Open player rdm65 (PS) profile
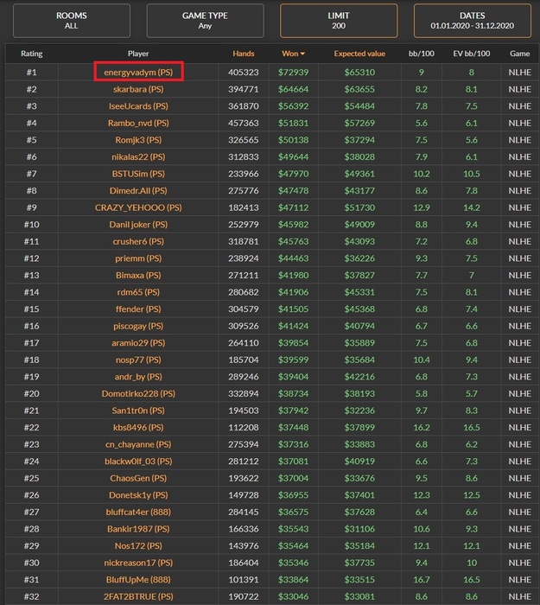 click(x=138, y=292)
